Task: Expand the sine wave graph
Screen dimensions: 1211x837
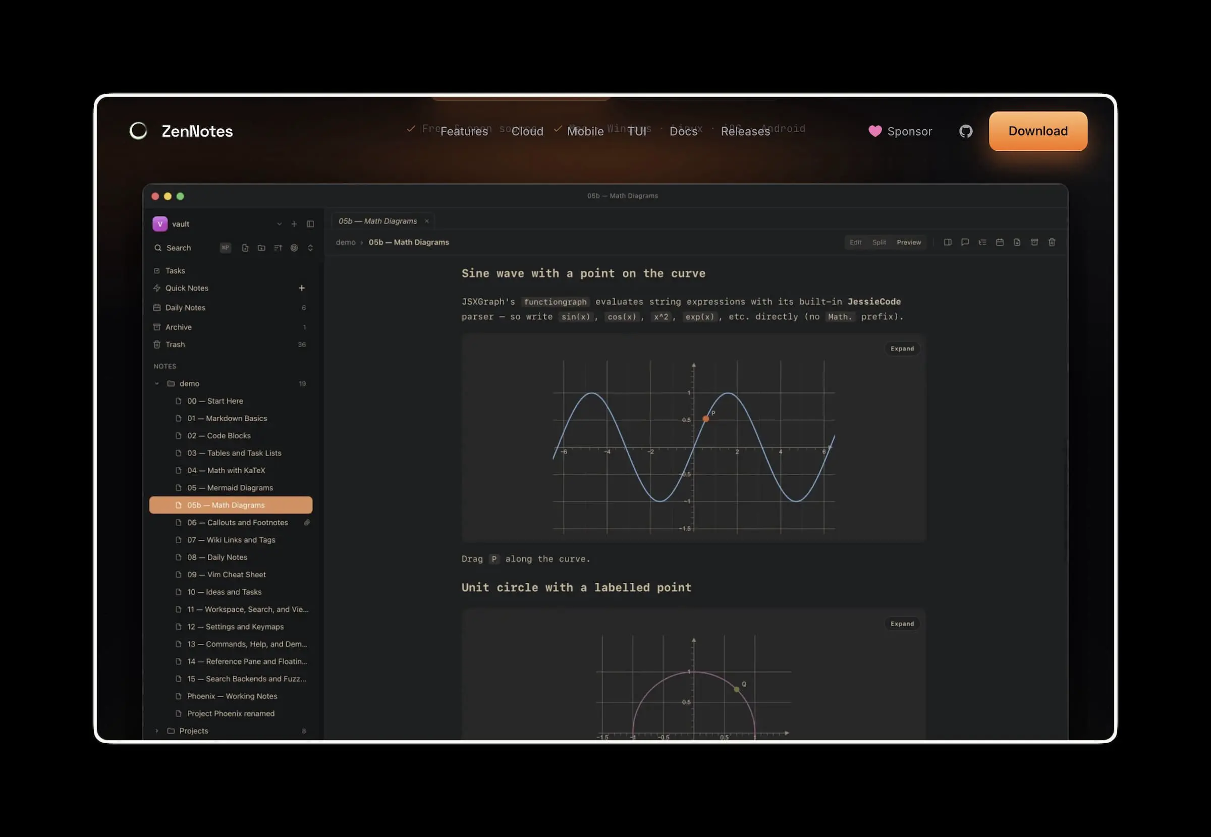Action: 902,349
